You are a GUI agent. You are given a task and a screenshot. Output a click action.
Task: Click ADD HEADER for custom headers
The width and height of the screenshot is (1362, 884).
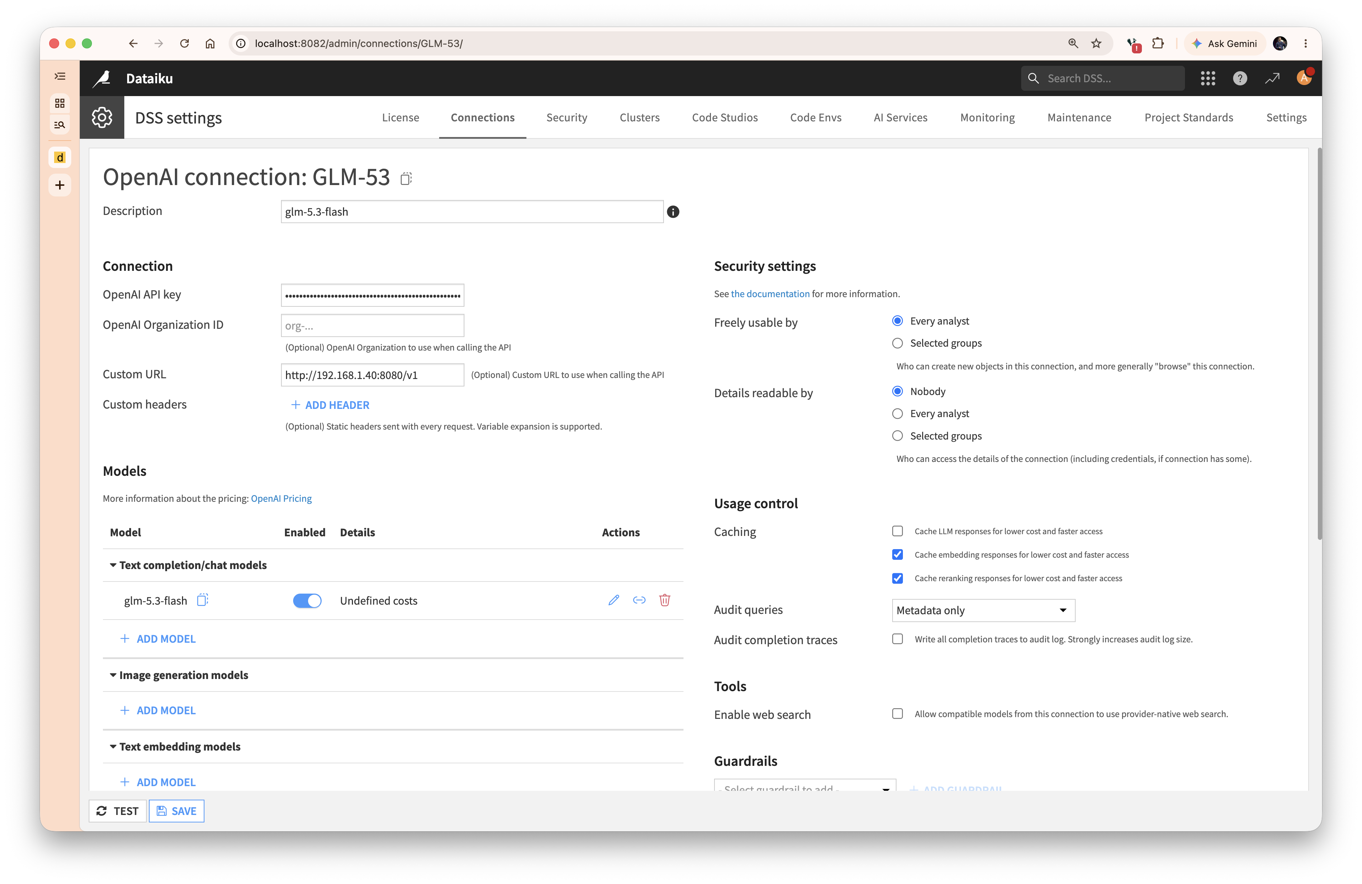[x=330, y=405]
